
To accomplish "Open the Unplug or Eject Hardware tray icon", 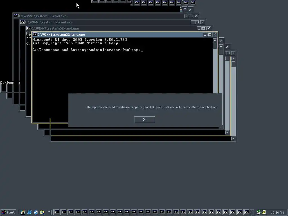I will click(259, 212).
